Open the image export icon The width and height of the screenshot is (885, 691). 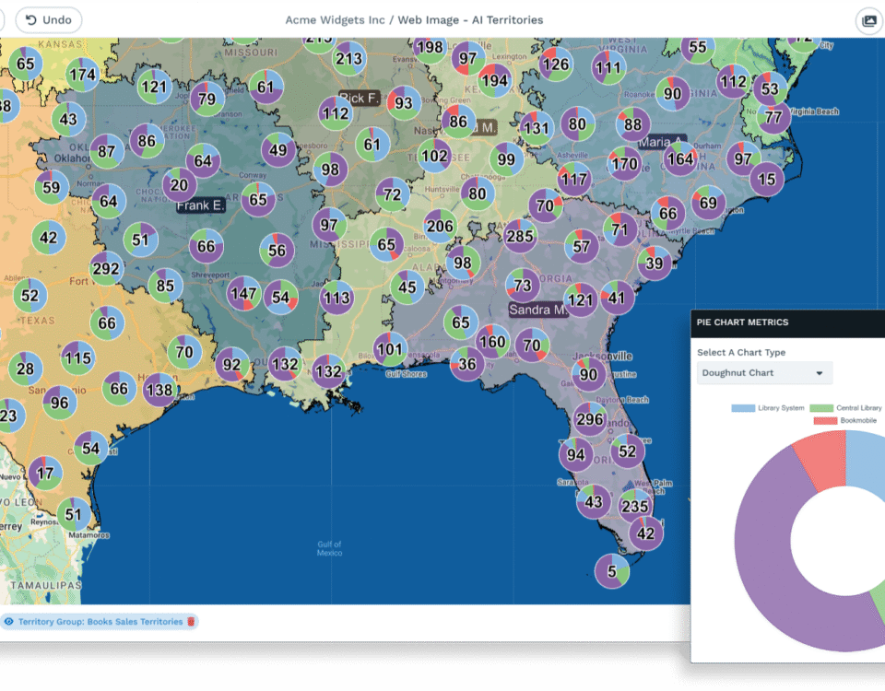coord(867,21)
